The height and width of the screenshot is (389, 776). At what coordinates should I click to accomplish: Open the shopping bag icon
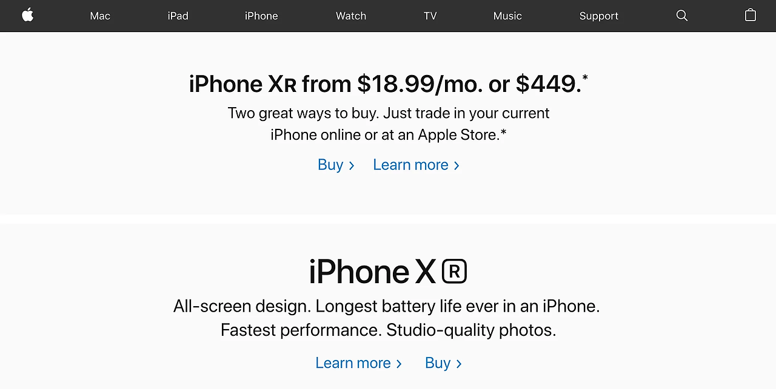[x=750, y=16]
